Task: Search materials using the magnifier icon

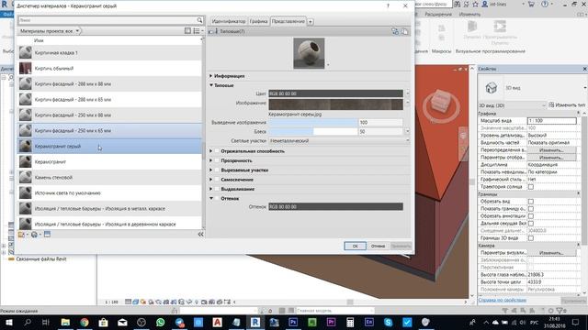Action: (x=199, y=20)
